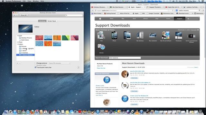This screenshot has height=115, width=206.
Task: Open the iPad product downloads icon
Action: click(x=127, y=35)
